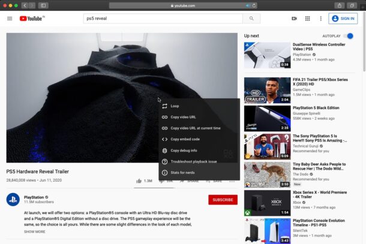Like the video with thumbs up icon
The image size is (366, 244).
[139, 181]
